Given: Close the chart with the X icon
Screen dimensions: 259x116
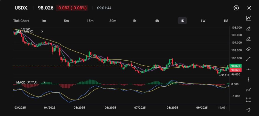Looking at the screenshot, I should coord(249,8).
